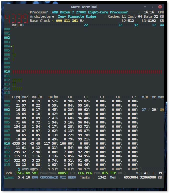This screenshot has width=169, height=193.
Task: Click the PC6 tech flag
Action: pyautogui.click(x=89, y=173)
